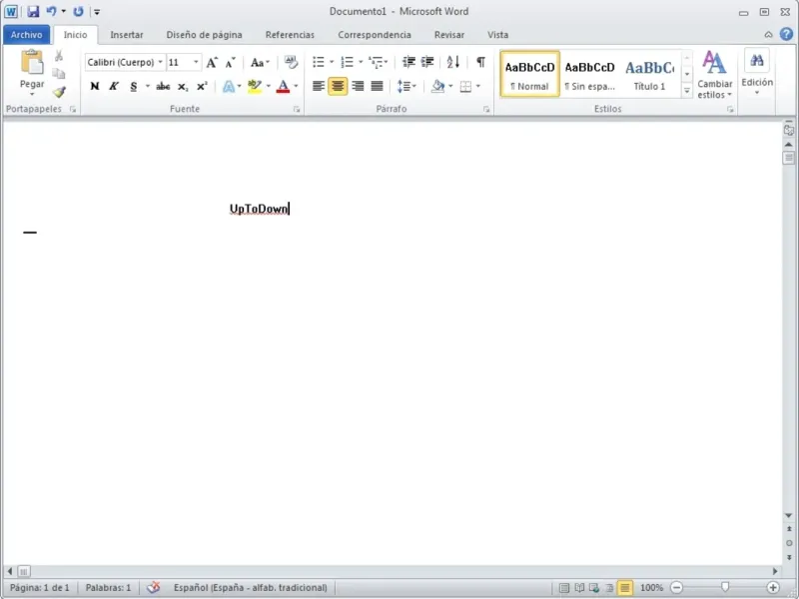Apply Text Effects glowing A icon
The image size is (799, 599).
(x=229, y=87)
